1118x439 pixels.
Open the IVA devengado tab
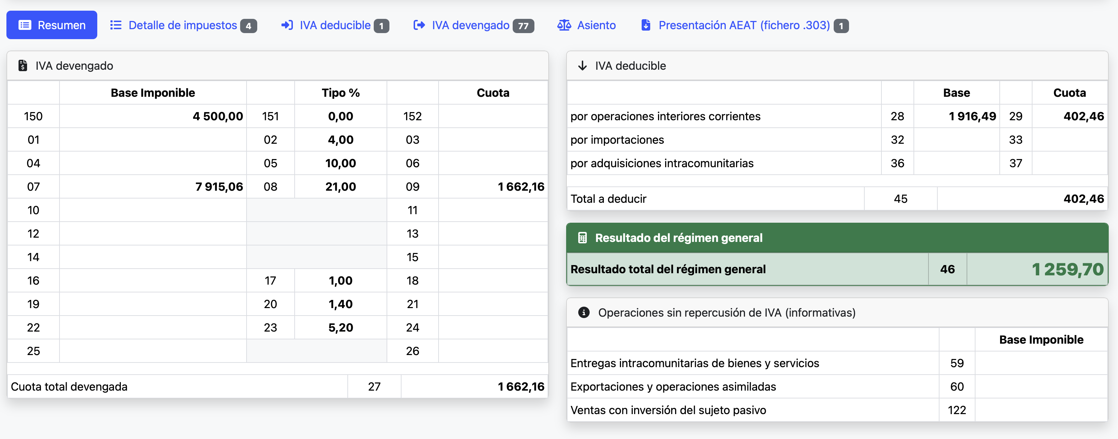pyautogui.click(x=473, y=25)
